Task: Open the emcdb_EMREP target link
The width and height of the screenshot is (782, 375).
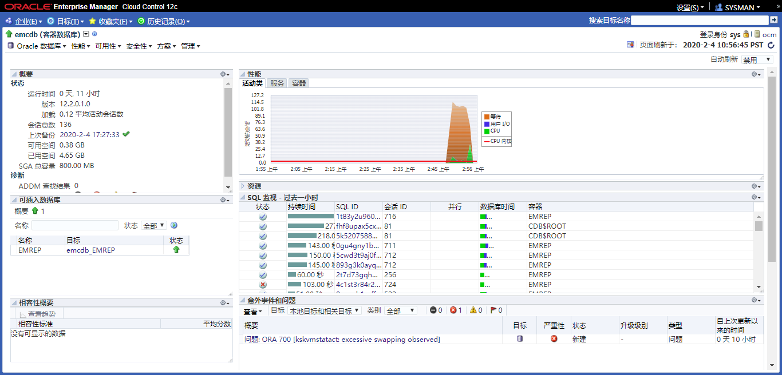Action: click(89, 250)
